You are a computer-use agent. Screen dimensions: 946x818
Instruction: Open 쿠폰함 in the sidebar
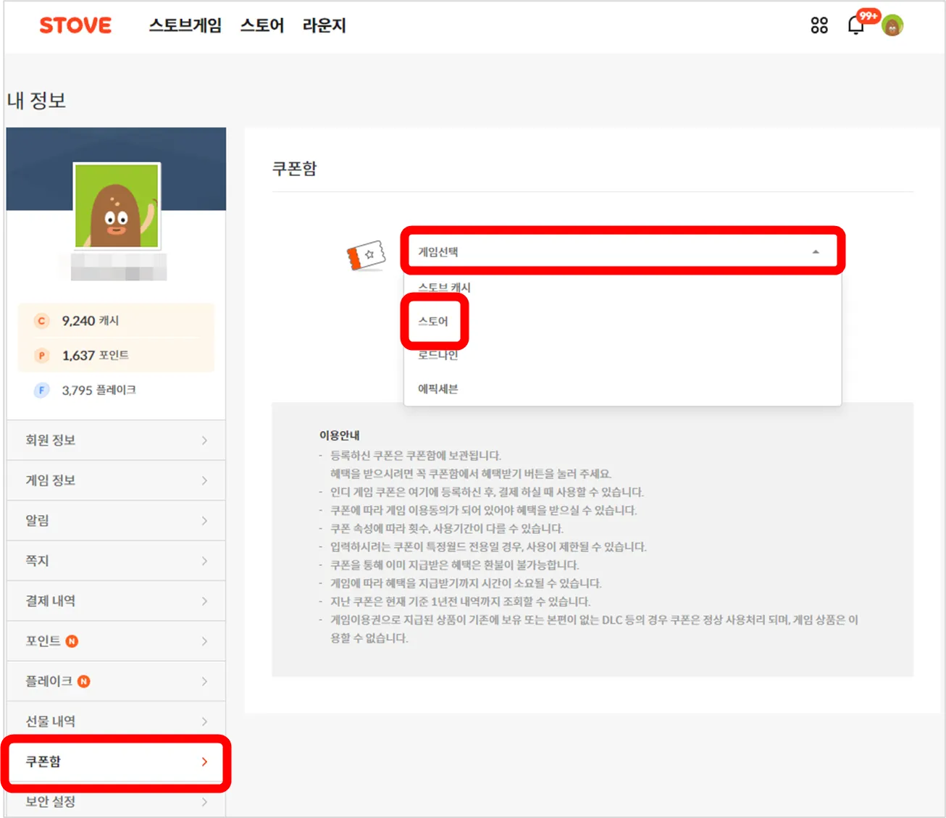(116, 761)
